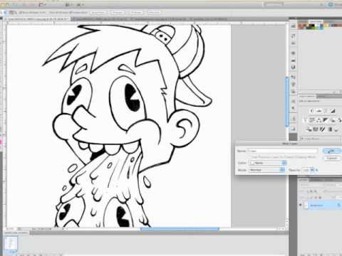Click the vertical scrollbar beside the canvas
Viewport: 342px width, 256px height.
pyautogui.click(x=287, y=102)
